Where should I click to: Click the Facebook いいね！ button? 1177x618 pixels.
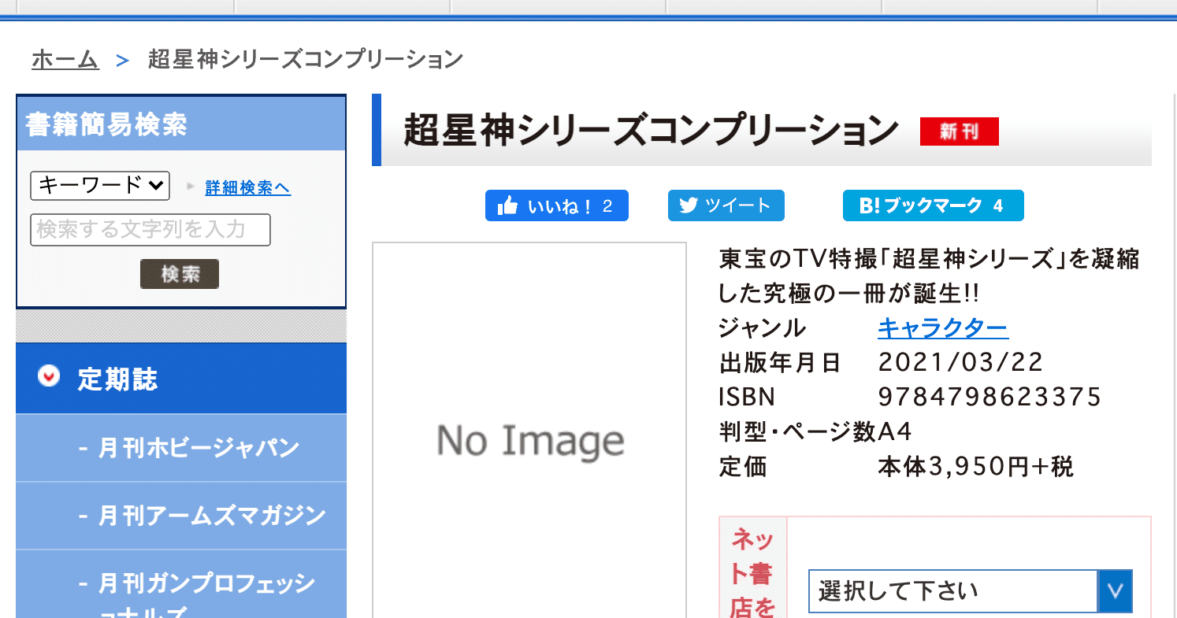point(557,205)
